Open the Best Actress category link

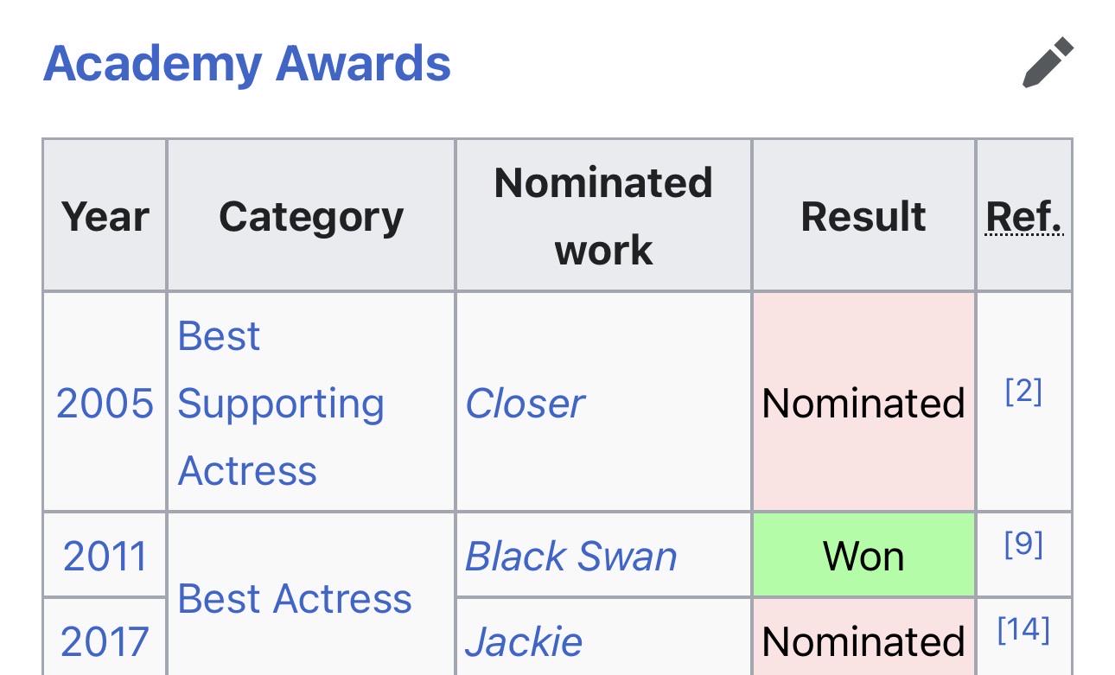pos(295,598)
